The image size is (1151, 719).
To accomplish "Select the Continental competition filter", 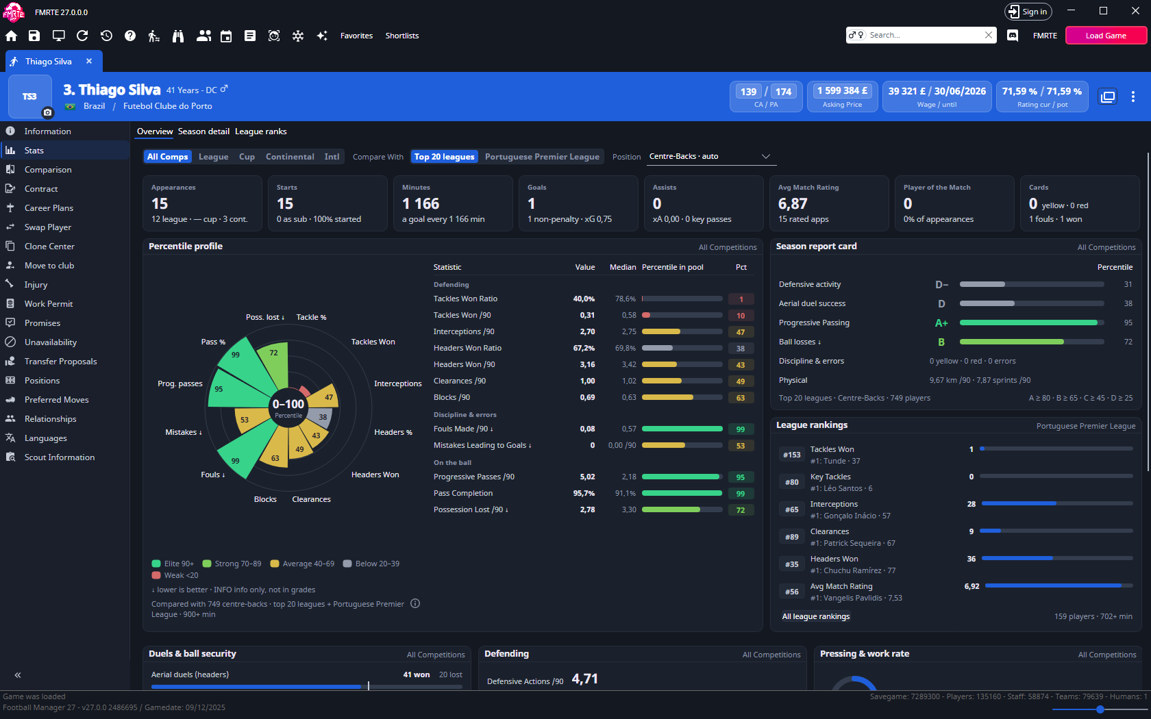I will pos(290,157).
